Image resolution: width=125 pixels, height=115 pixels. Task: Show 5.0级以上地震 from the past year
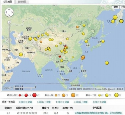(44, 102)
